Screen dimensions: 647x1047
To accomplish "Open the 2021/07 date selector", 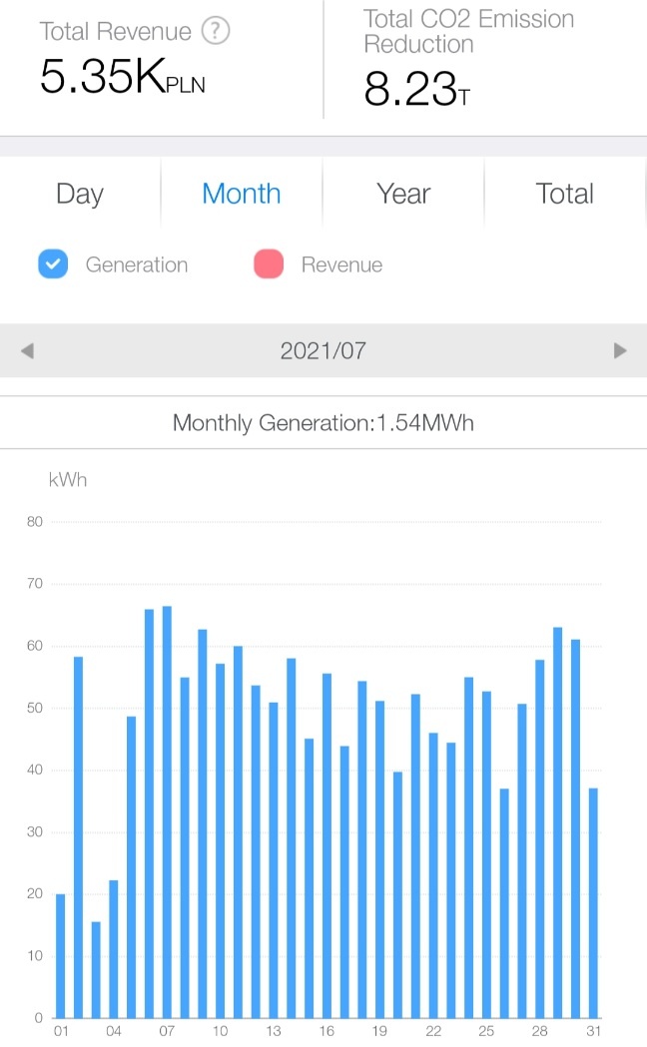I will (323, 350).
